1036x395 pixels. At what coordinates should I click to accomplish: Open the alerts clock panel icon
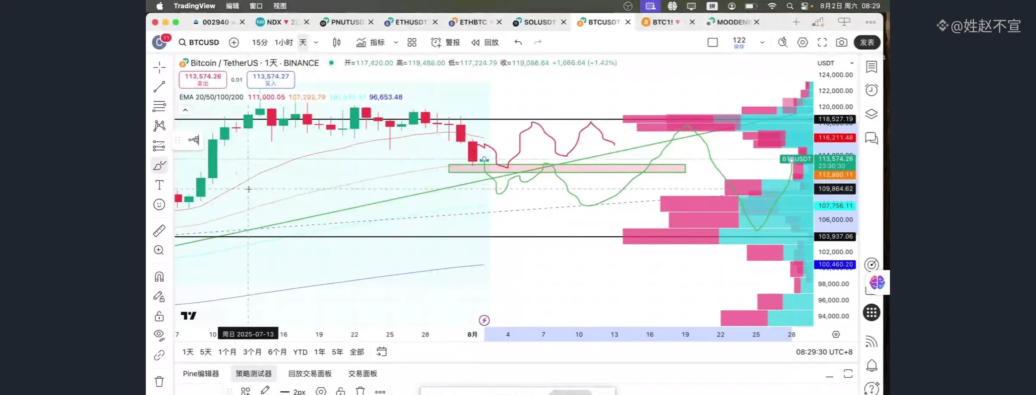coord(872,90)
